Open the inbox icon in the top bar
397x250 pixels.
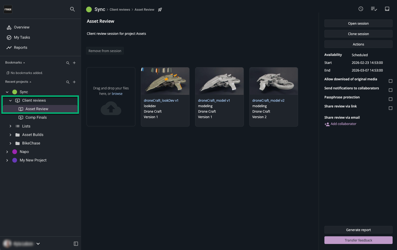click(387, 9)
